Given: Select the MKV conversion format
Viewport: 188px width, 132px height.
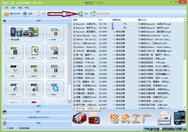Looking at the screenshot, I should point(55,71).
